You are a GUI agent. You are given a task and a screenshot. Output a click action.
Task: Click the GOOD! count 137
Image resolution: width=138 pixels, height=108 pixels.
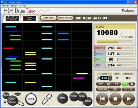(x=111, y=54)
